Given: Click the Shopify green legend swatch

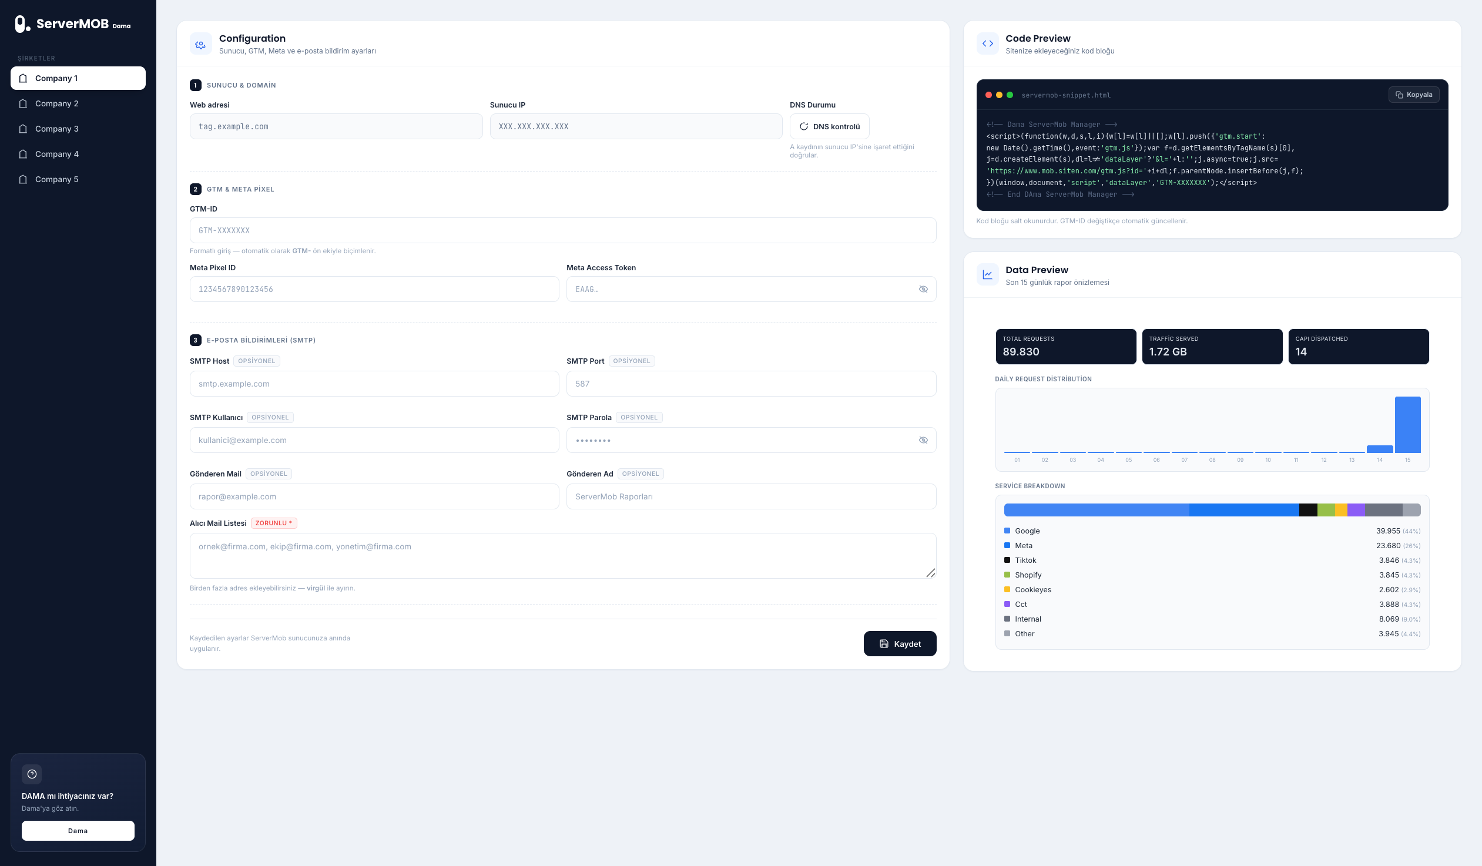Looking at the screenshot, I should click(1007, 575).
